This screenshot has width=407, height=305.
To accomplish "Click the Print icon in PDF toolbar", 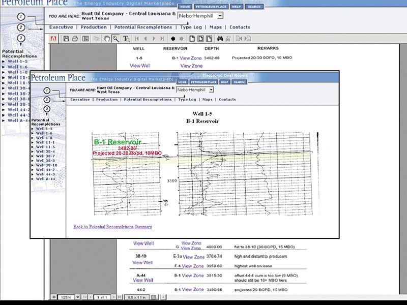I will click(x=75, y=39).
